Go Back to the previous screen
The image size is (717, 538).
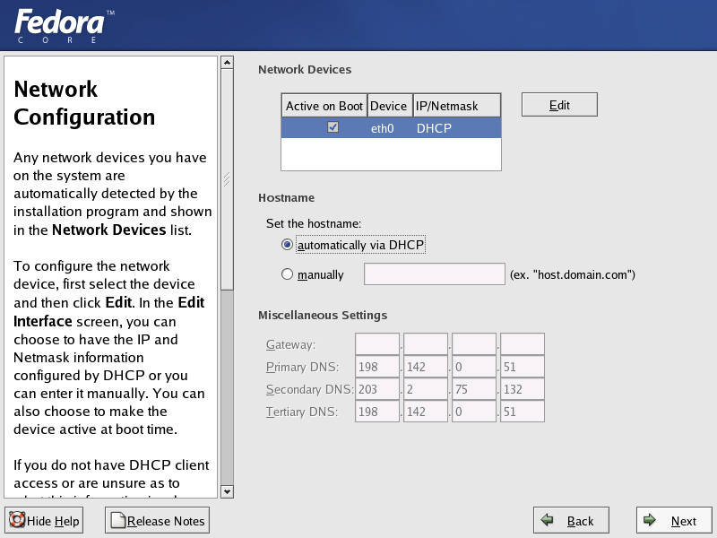click(571, 520)
